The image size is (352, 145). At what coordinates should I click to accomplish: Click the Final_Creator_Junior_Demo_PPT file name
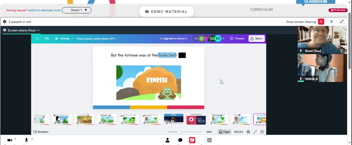click(x=96, y=39)
